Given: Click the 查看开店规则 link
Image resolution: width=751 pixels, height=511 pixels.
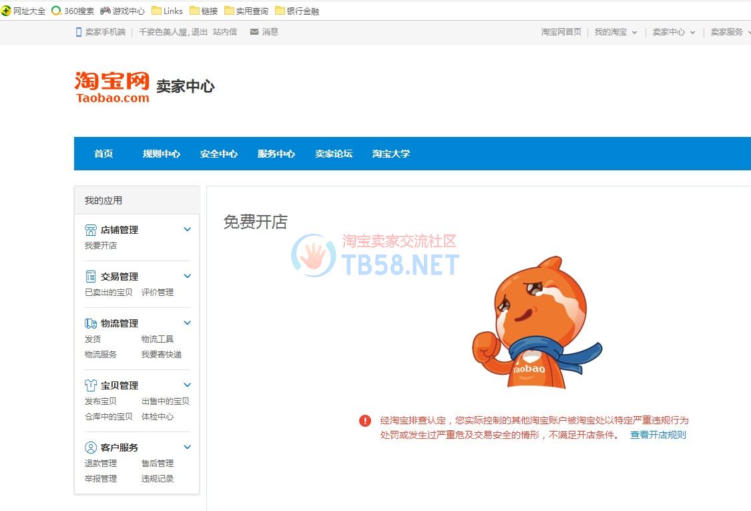Looking at the screenshot, I should pyautogui.click(x=658, y=435).
